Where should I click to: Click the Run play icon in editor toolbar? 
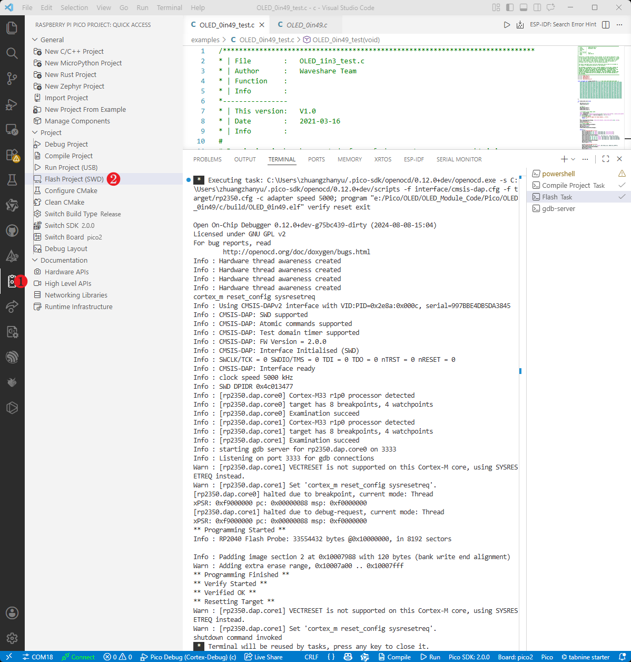coord(507,25)
